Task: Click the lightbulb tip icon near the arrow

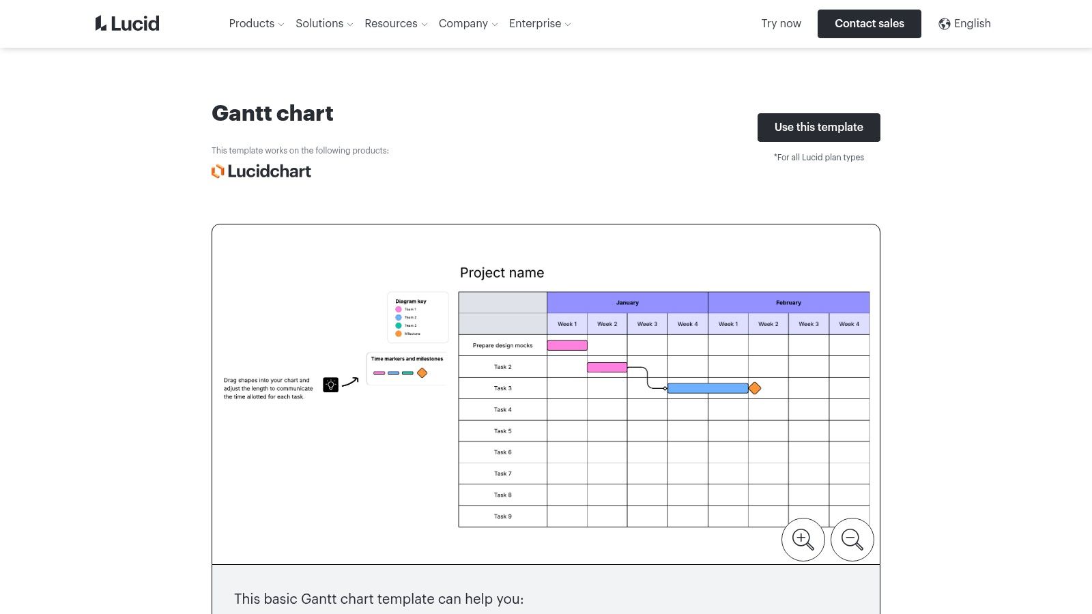Action: click(331, 385)
